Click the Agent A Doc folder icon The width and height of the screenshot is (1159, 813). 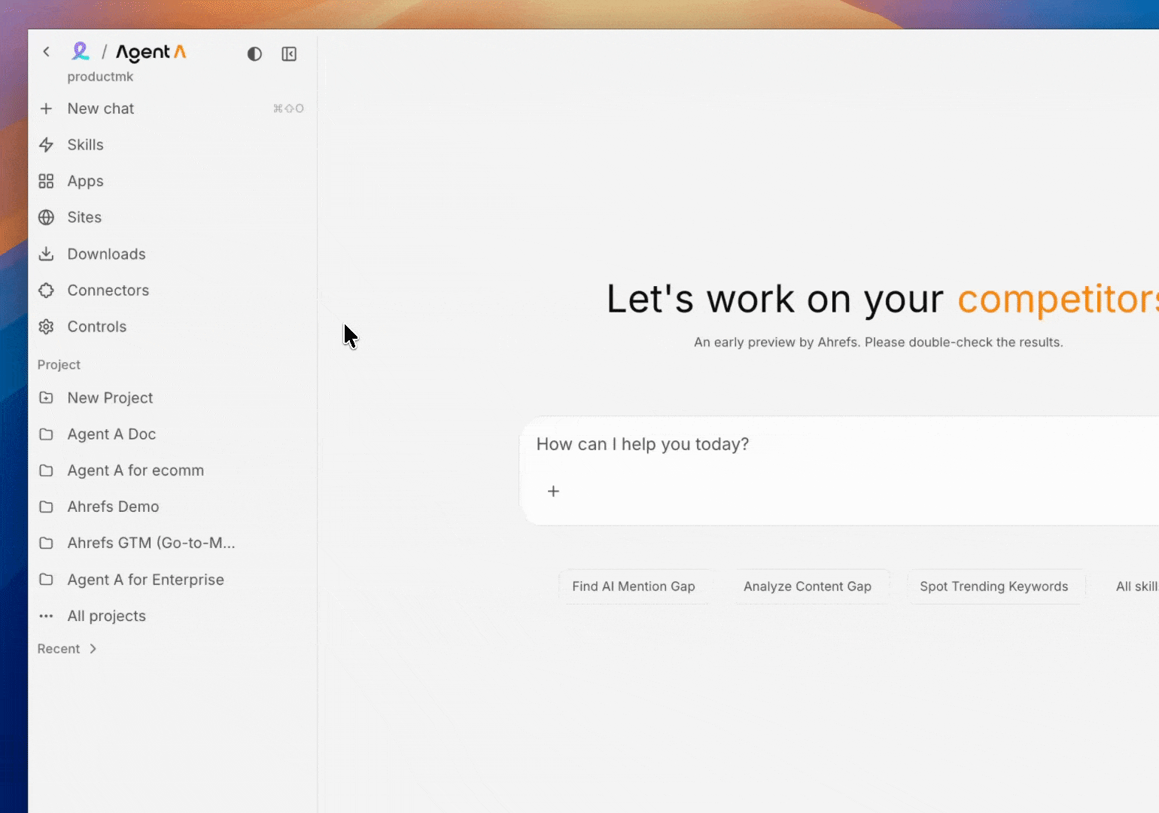[x=46, y=434]
